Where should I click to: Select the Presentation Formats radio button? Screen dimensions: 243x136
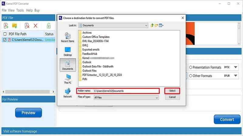tap(191, 67)
